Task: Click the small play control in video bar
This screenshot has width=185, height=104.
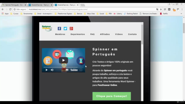Action: (47, 70)
